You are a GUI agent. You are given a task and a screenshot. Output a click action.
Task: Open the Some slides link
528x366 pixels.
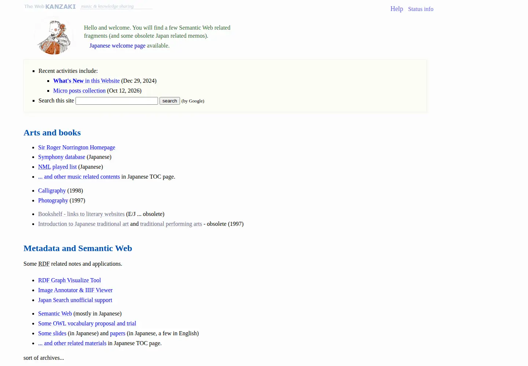(52, 333)
